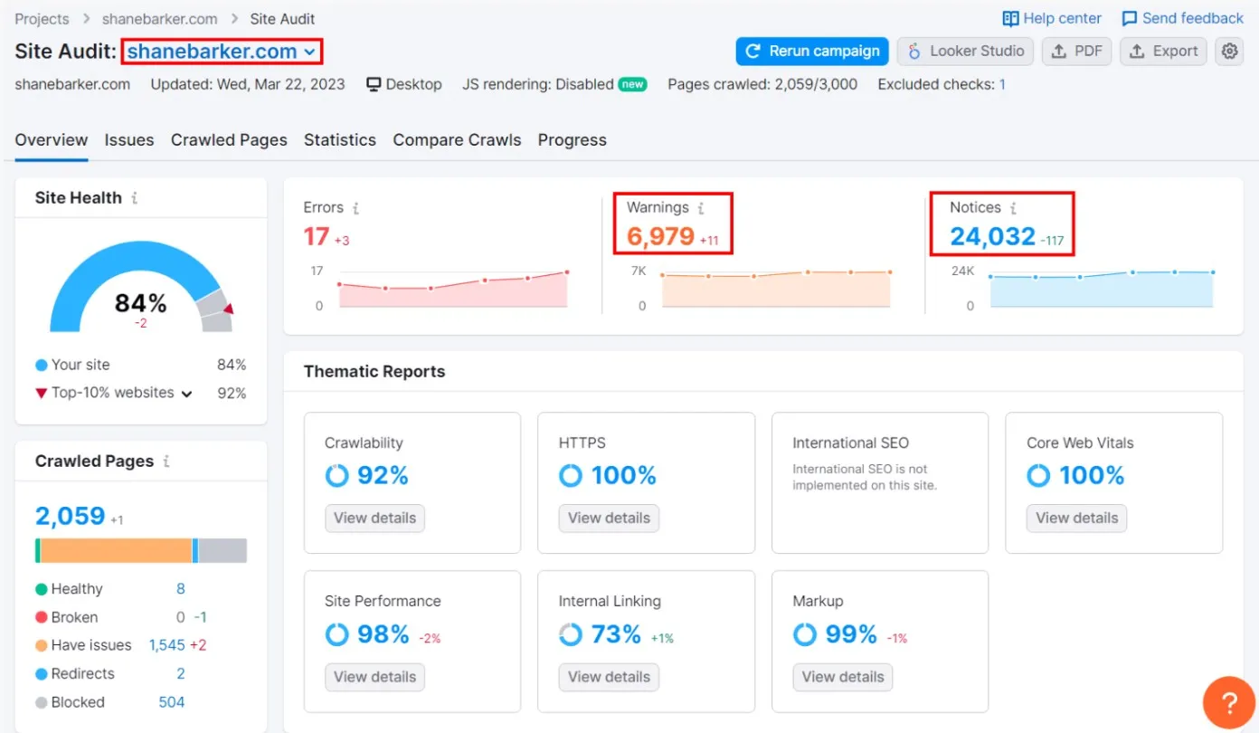Image resolution: width=1259 pixels, height=733 pixels.
Task: Click the 24,032 notices count
Action: coord(992,237)
